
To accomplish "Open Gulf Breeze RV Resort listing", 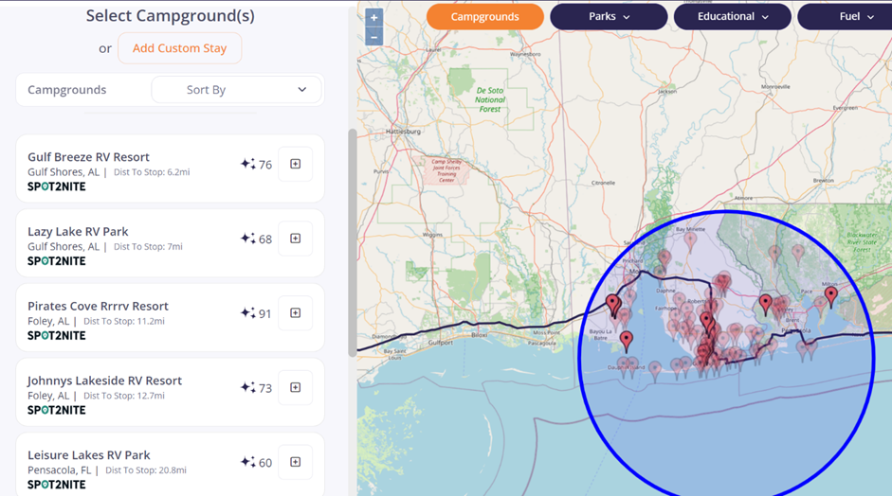I will (88, 157).
